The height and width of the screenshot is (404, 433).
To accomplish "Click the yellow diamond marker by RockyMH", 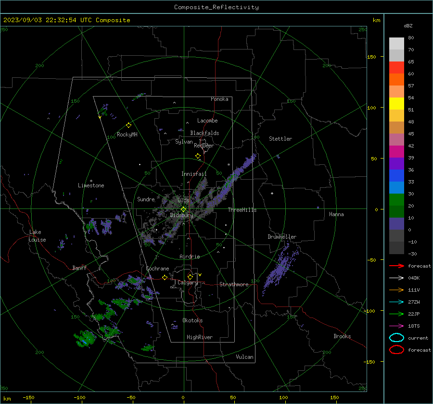I will pos(128,125).
